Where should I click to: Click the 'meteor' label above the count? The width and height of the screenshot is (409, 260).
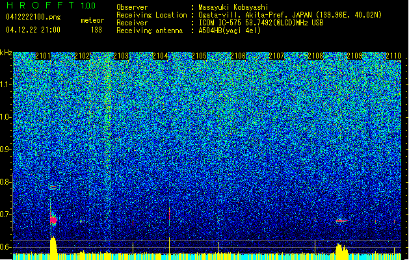click(92, 20)
